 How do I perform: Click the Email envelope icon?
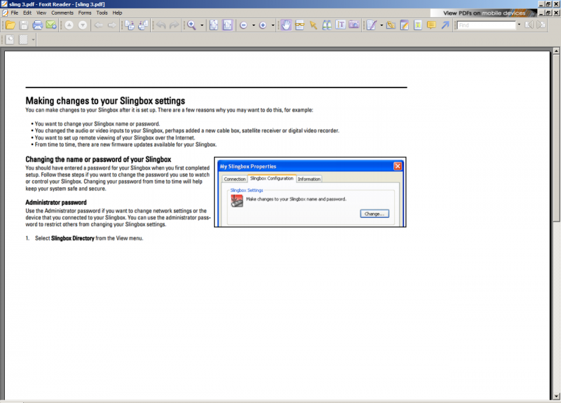(51, 25)
